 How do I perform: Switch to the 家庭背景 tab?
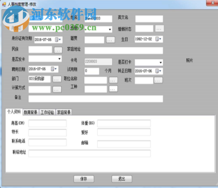[64, 112]
